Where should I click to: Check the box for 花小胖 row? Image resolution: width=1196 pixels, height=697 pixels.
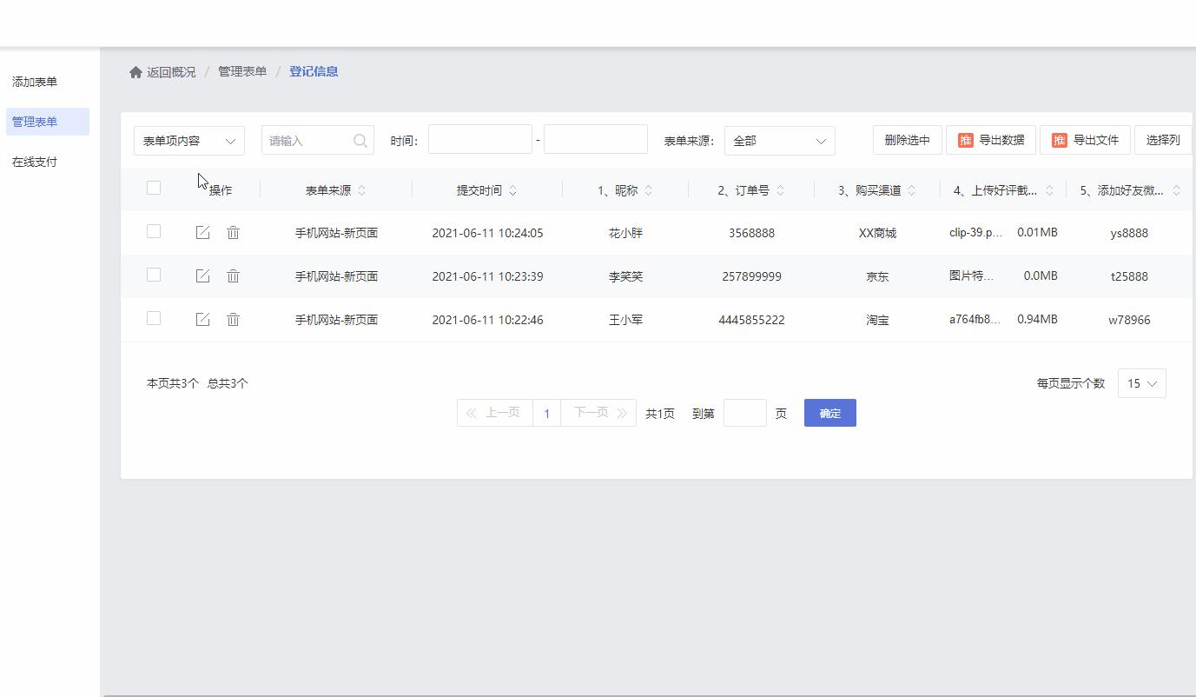154,231
